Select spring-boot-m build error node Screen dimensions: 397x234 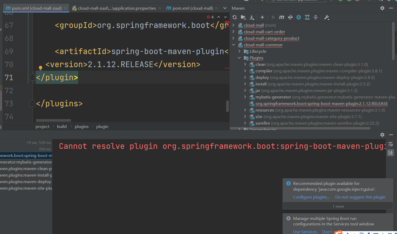[26, 156]
